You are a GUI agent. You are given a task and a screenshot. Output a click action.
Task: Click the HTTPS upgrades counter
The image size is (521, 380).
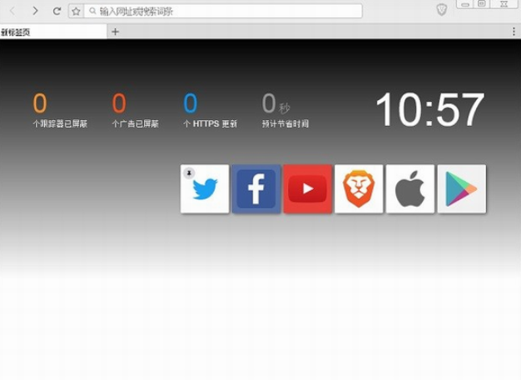(x=191, y=104)
